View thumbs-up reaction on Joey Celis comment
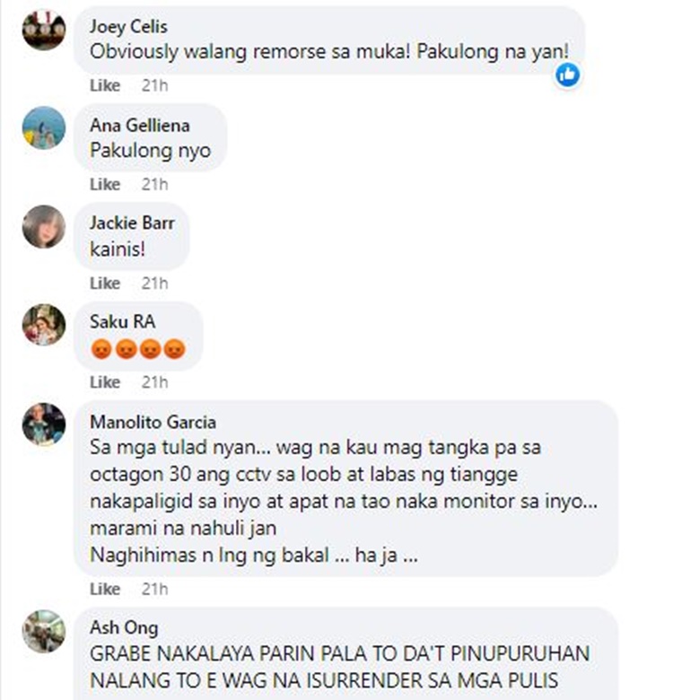Screen dimensions: 673x700 pos(567,75)
